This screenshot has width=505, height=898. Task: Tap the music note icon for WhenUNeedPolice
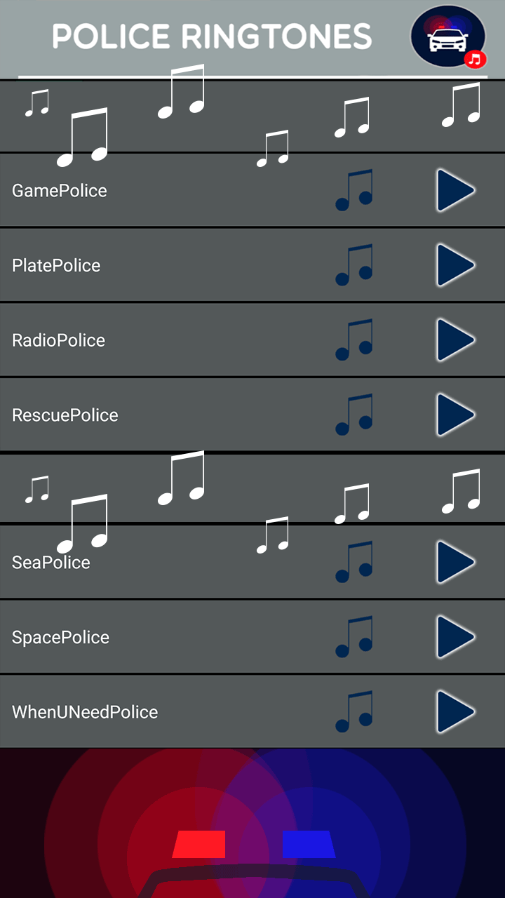tap(354, 712)
